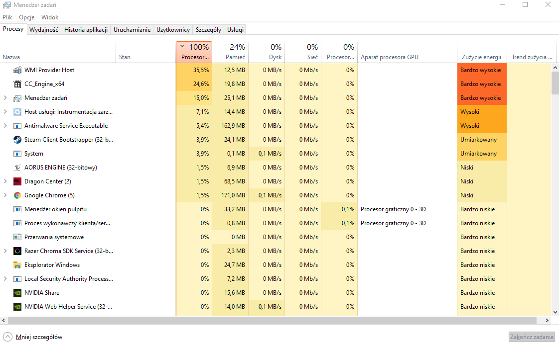Click the CC_Engine_x64 process icon
The width and height of the screenshot is (559, 344).
18,84
